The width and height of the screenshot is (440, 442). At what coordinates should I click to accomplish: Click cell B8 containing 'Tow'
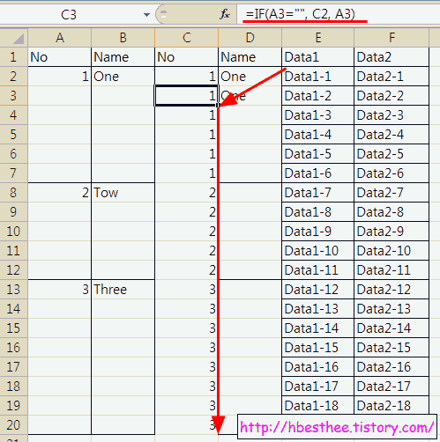pos(123,193)
